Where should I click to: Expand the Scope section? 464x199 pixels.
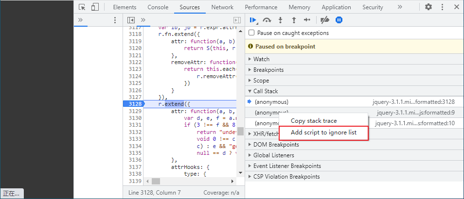[x=261, y=81]
